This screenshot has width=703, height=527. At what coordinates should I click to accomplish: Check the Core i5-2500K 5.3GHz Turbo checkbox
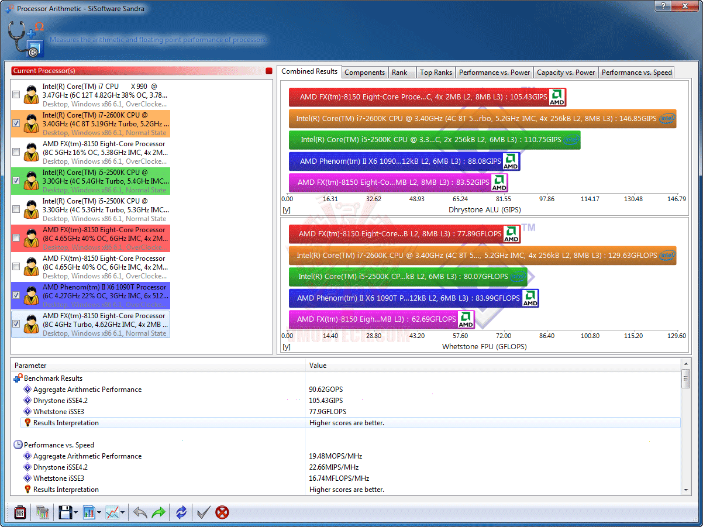16,209
